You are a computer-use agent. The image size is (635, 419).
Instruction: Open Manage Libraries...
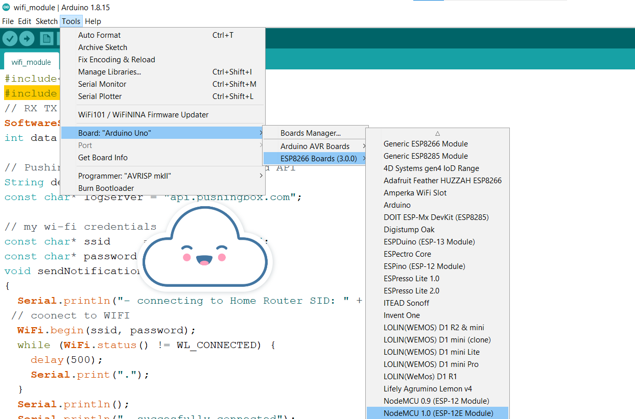pos(162,72)
